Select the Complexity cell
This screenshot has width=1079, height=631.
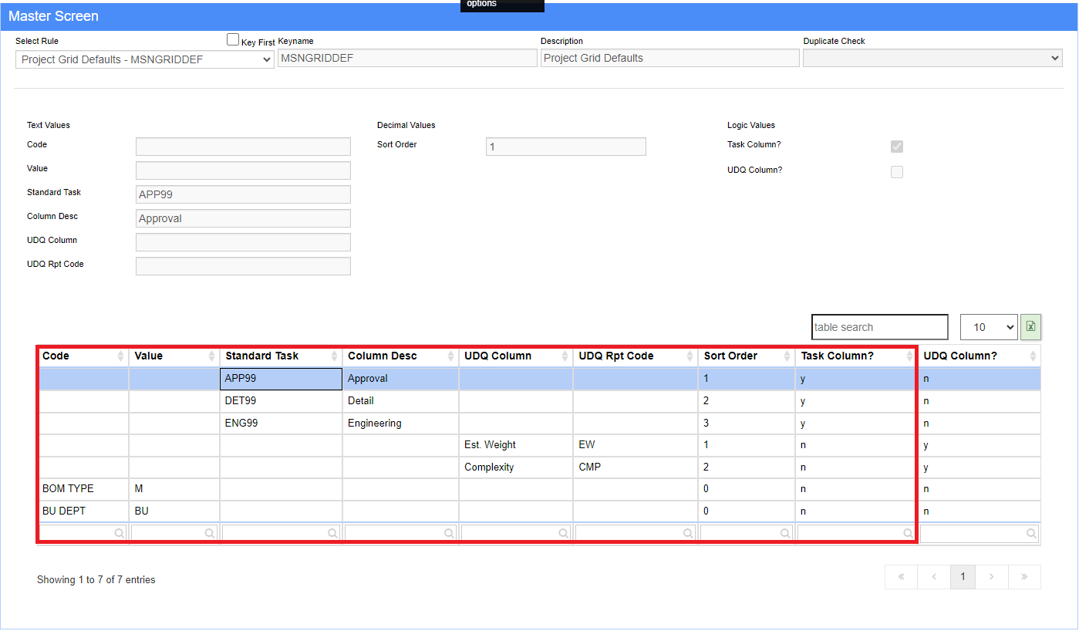click(515, 467)
